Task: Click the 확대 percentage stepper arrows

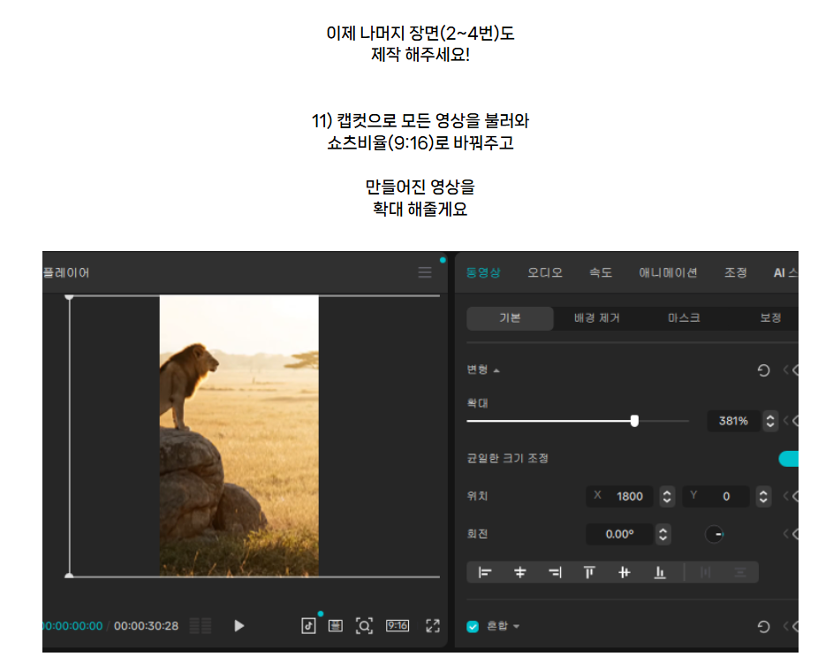Action: [x=770, y=421]
